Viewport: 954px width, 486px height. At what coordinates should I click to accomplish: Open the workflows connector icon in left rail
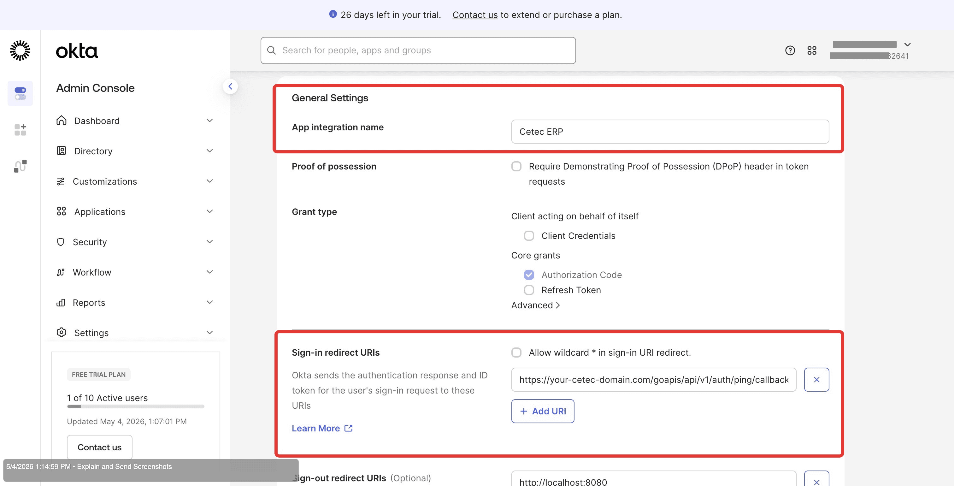coord(20,166)
